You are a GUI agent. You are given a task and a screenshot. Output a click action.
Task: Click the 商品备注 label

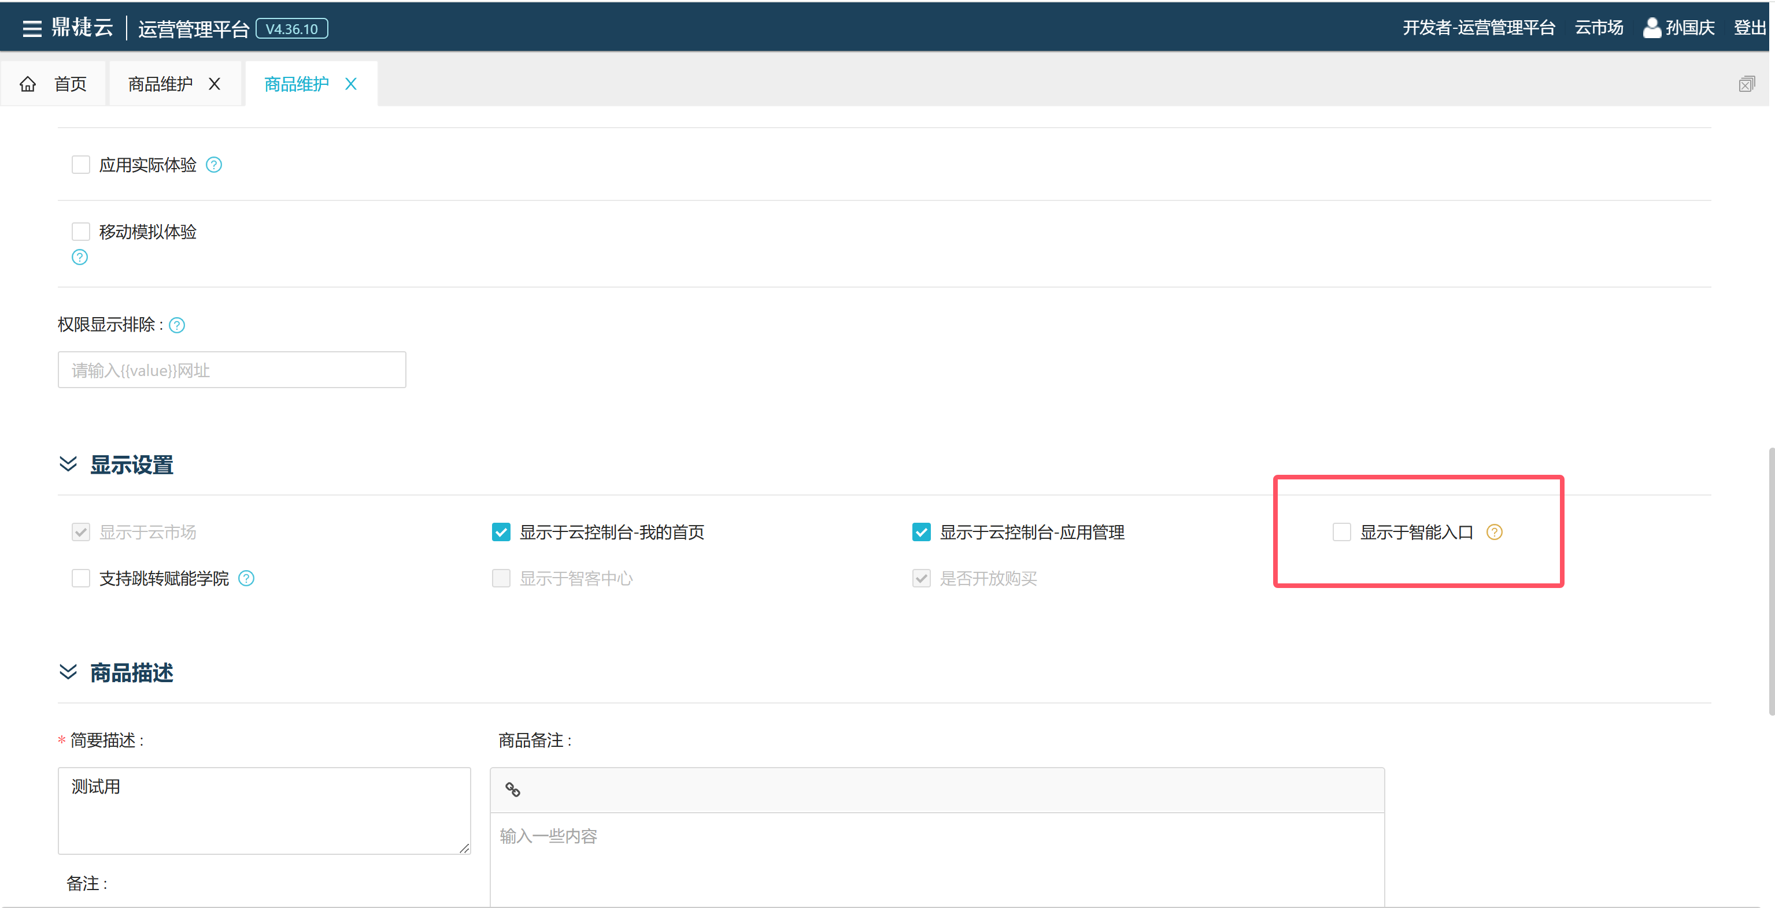535,740
